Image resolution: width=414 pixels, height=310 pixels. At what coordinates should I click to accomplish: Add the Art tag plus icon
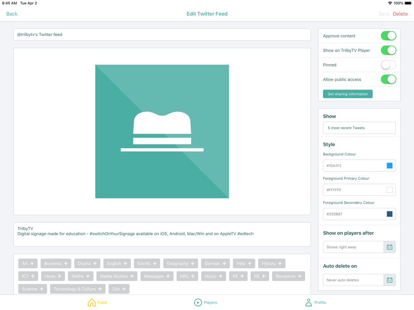tap(32, 263)
